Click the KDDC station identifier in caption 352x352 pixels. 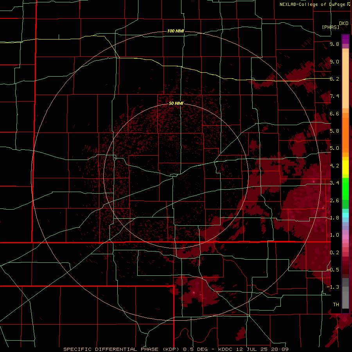[226, 349]
